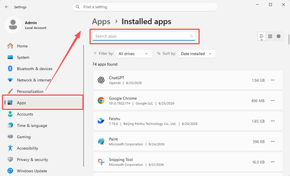This screenshot has height=176, width=290.
Task: Click the 16.0 KB size value
Action: click(258, 162)
